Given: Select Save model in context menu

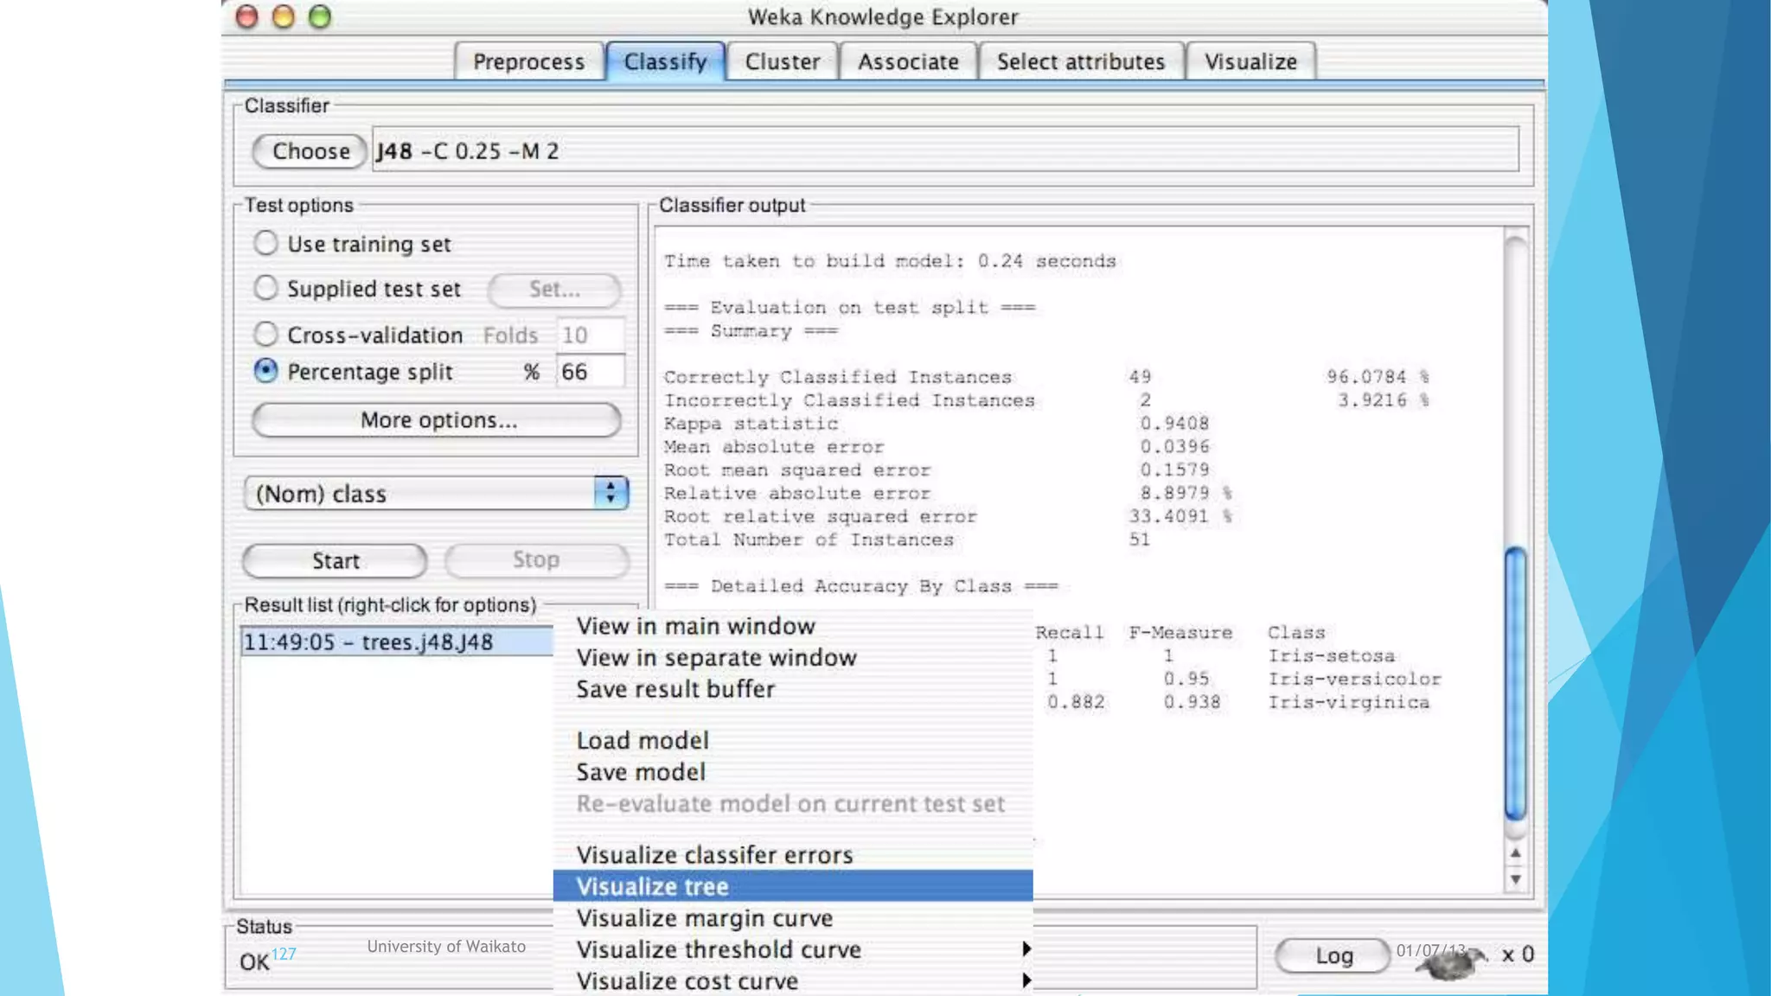Looking at the screenshot, I should tap(641, 772).
